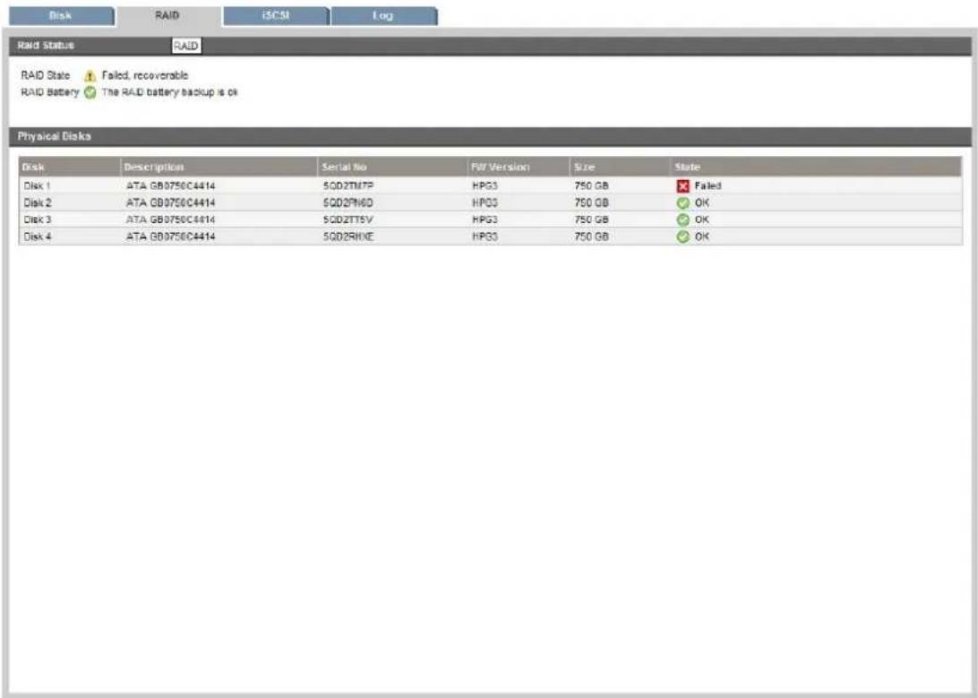Click the green OK icon for Disk 3
This screenshot has height=698, width=978.
(x=683, y=220)
